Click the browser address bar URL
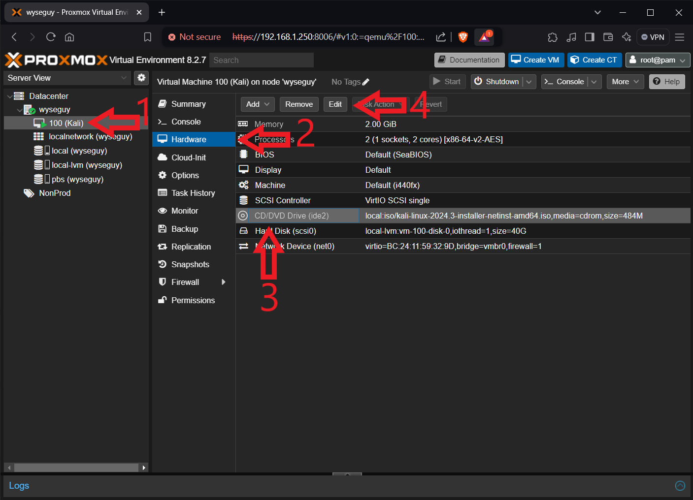693x500 pixels. click(x=328, y=37)
